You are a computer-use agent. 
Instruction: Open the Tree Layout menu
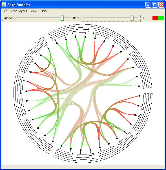[x=19, y=11]
